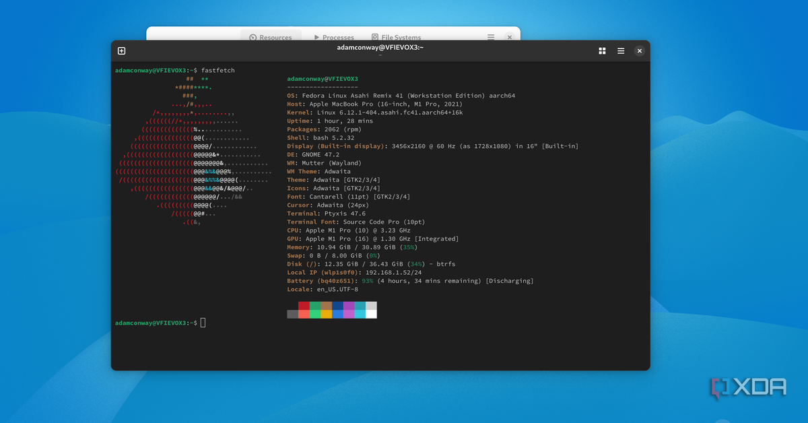
Task: Click the Battery (bq40z651) 93% line
Action: point(411,281)
